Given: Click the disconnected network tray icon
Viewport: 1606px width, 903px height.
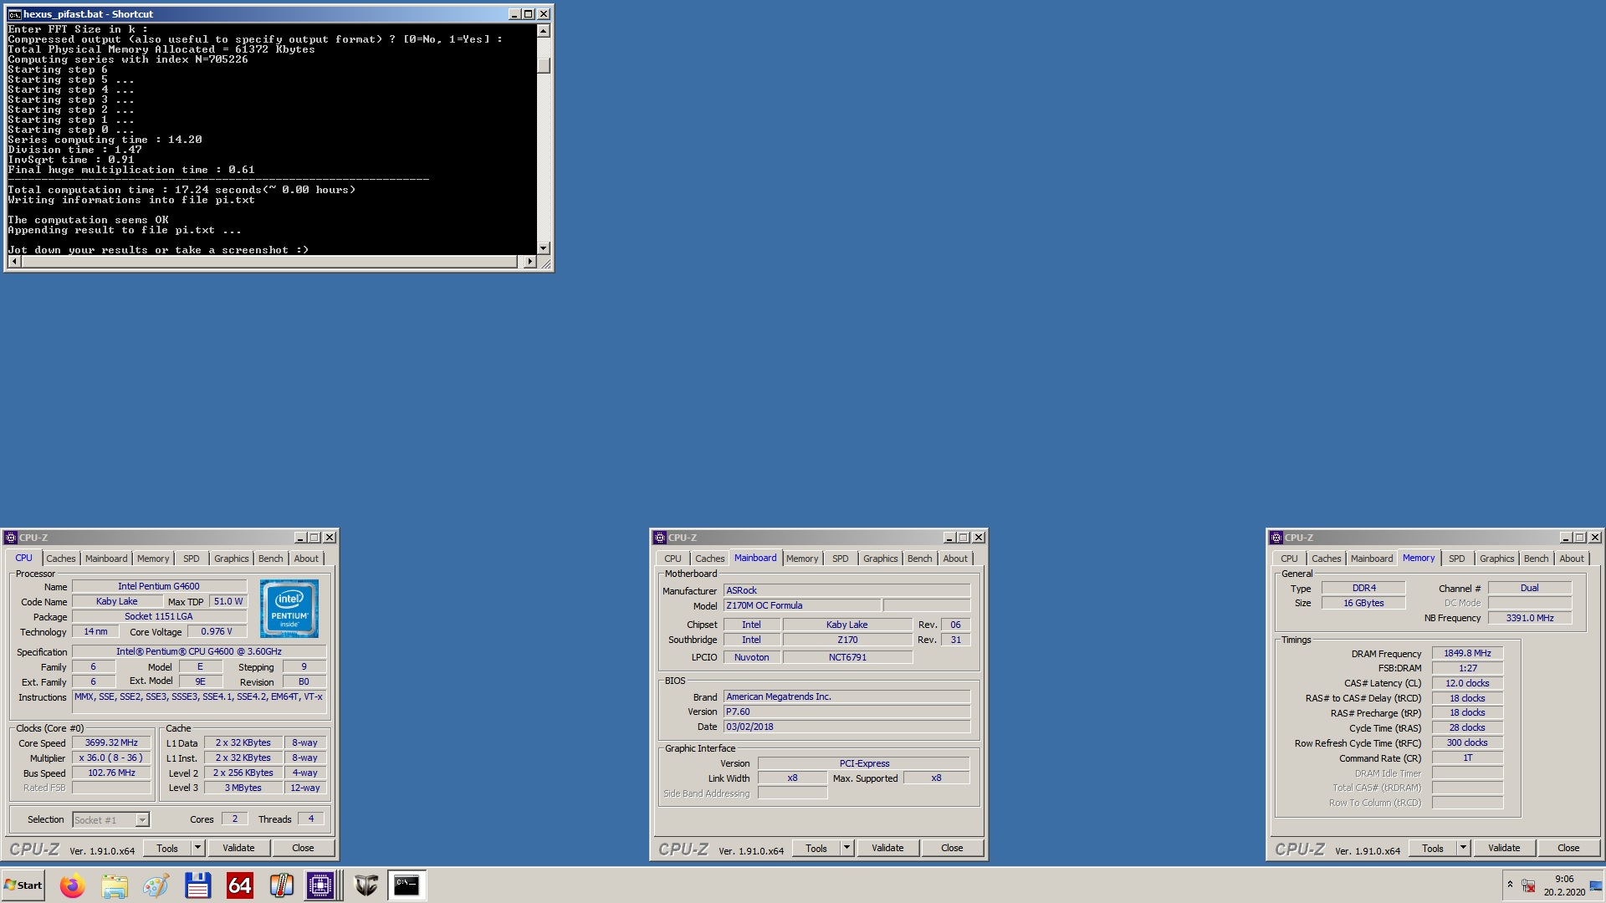Looking at the screenshot, I should coord(1528,885).
